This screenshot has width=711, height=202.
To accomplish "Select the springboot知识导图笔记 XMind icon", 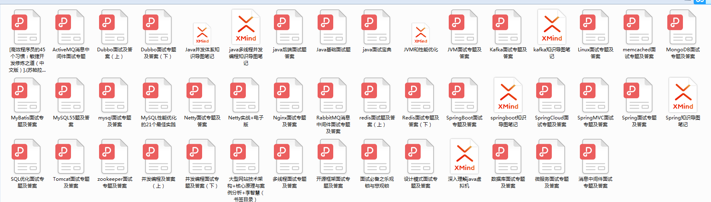I will (508, 95).
